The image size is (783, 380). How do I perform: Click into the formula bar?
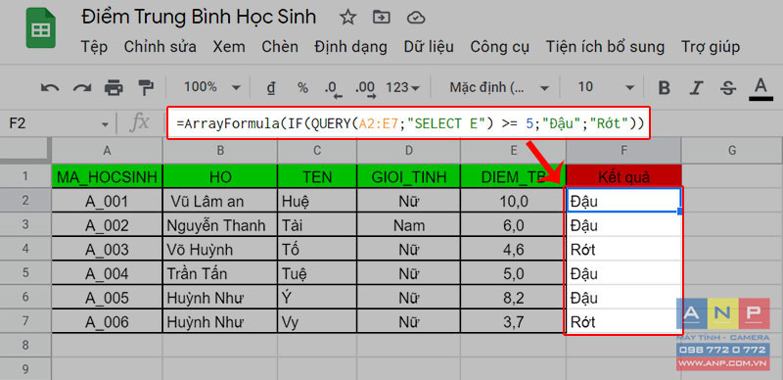[x=408, y=123]
